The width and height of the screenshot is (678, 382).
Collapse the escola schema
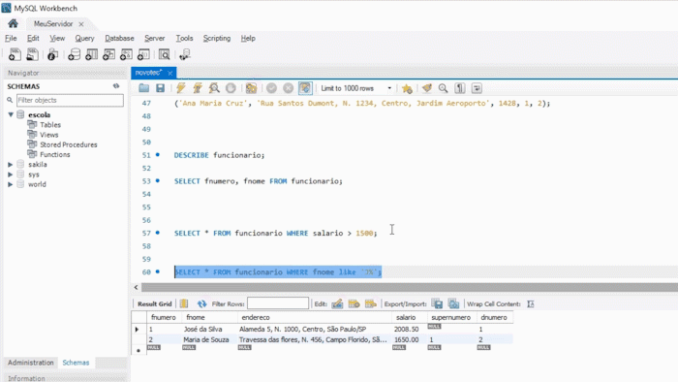pos(11,114)
